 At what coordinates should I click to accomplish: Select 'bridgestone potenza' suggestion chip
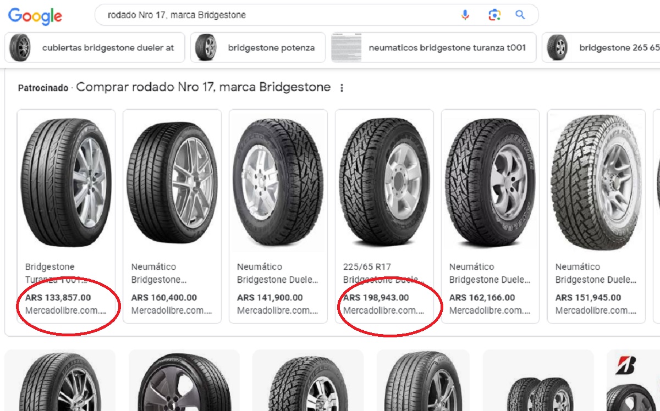pyautogui.click(x=257, y=48)
